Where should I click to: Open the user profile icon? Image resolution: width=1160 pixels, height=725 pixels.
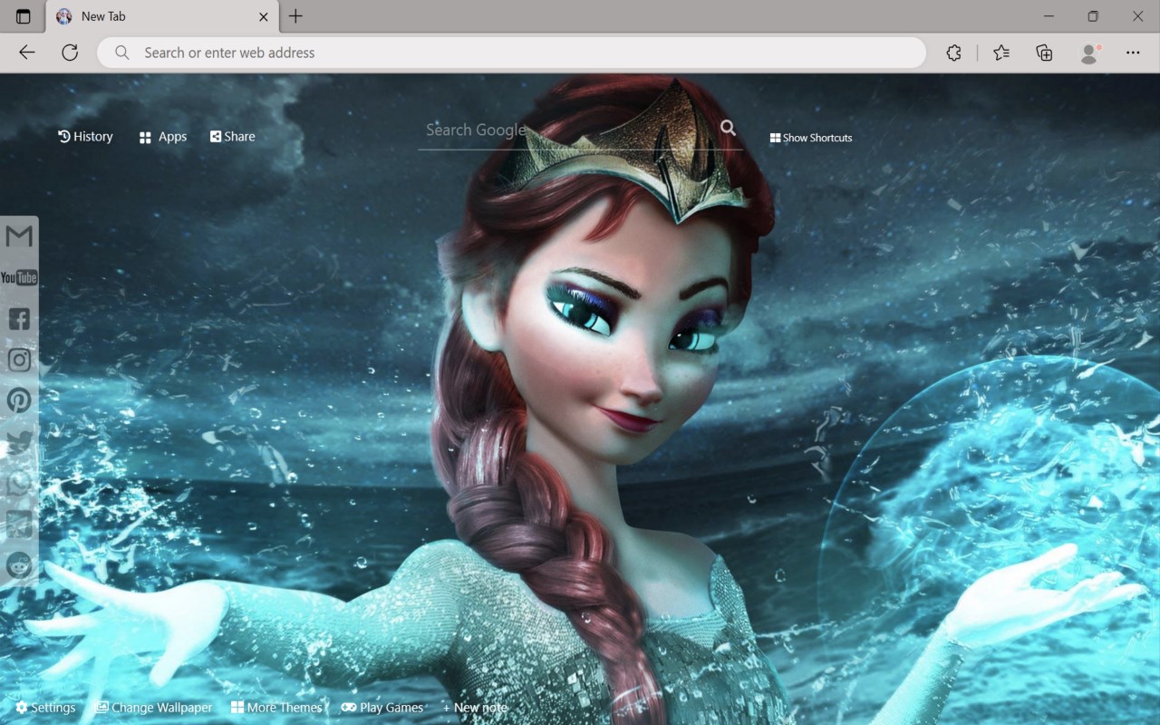pos(1089,53)
